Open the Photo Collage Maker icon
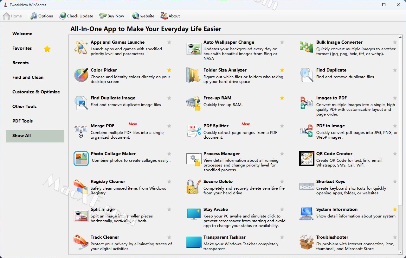Image resolution: width=406 pixels, height=258 pixels. 81,159
